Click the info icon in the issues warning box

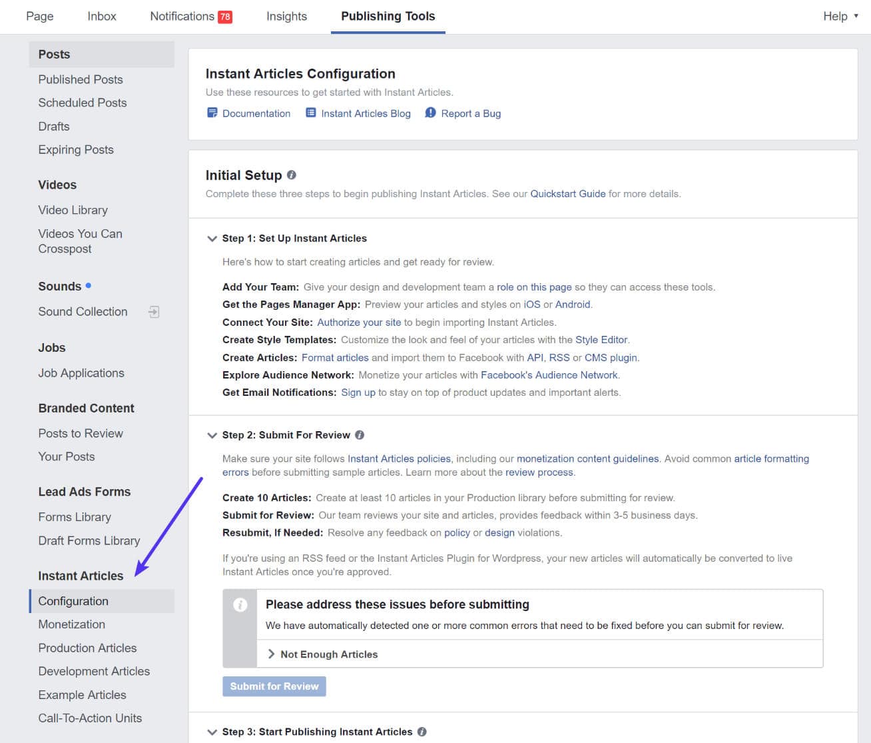[240, 605]
